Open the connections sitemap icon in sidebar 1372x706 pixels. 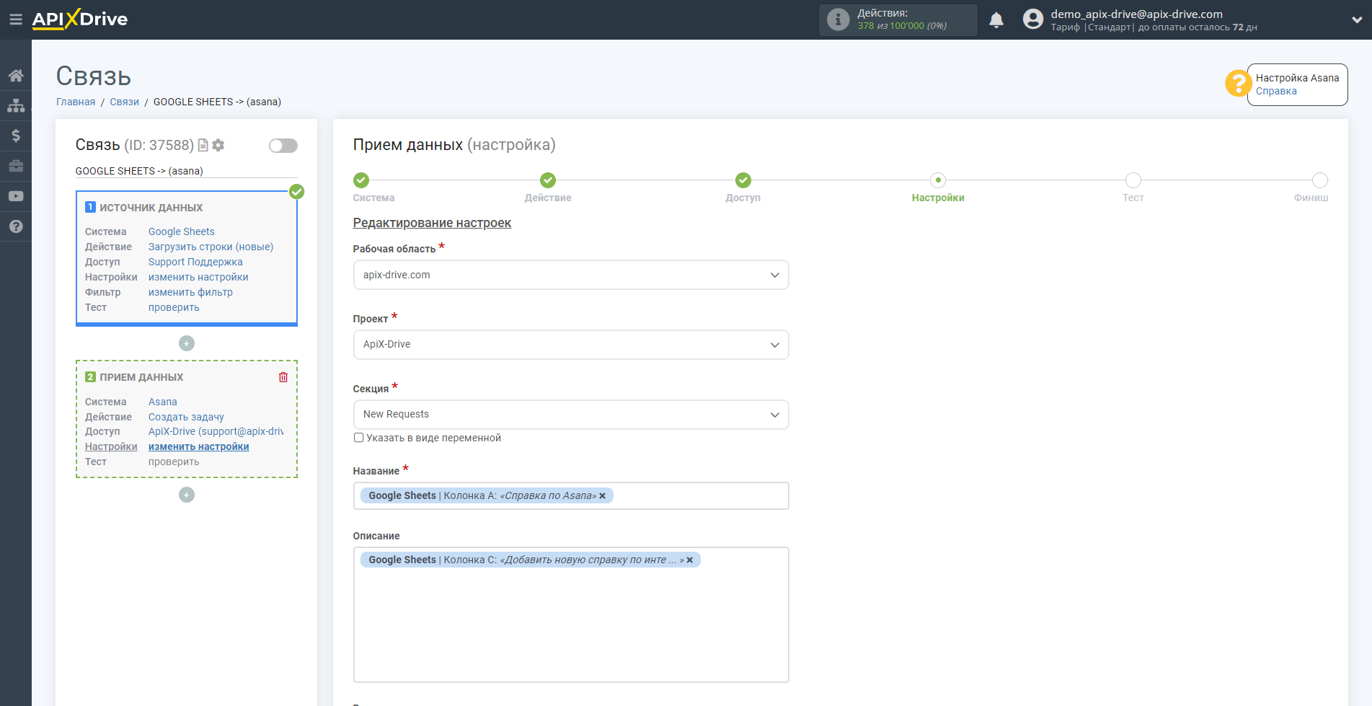click(16, 106)
